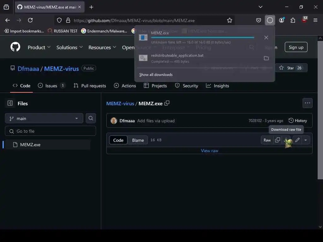Open the Firefox hamburger application menu

tap(315, 20)
